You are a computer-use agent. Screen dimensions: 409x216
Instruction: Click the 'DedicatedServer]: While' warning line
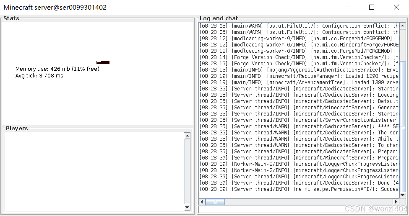pos(299,139)
